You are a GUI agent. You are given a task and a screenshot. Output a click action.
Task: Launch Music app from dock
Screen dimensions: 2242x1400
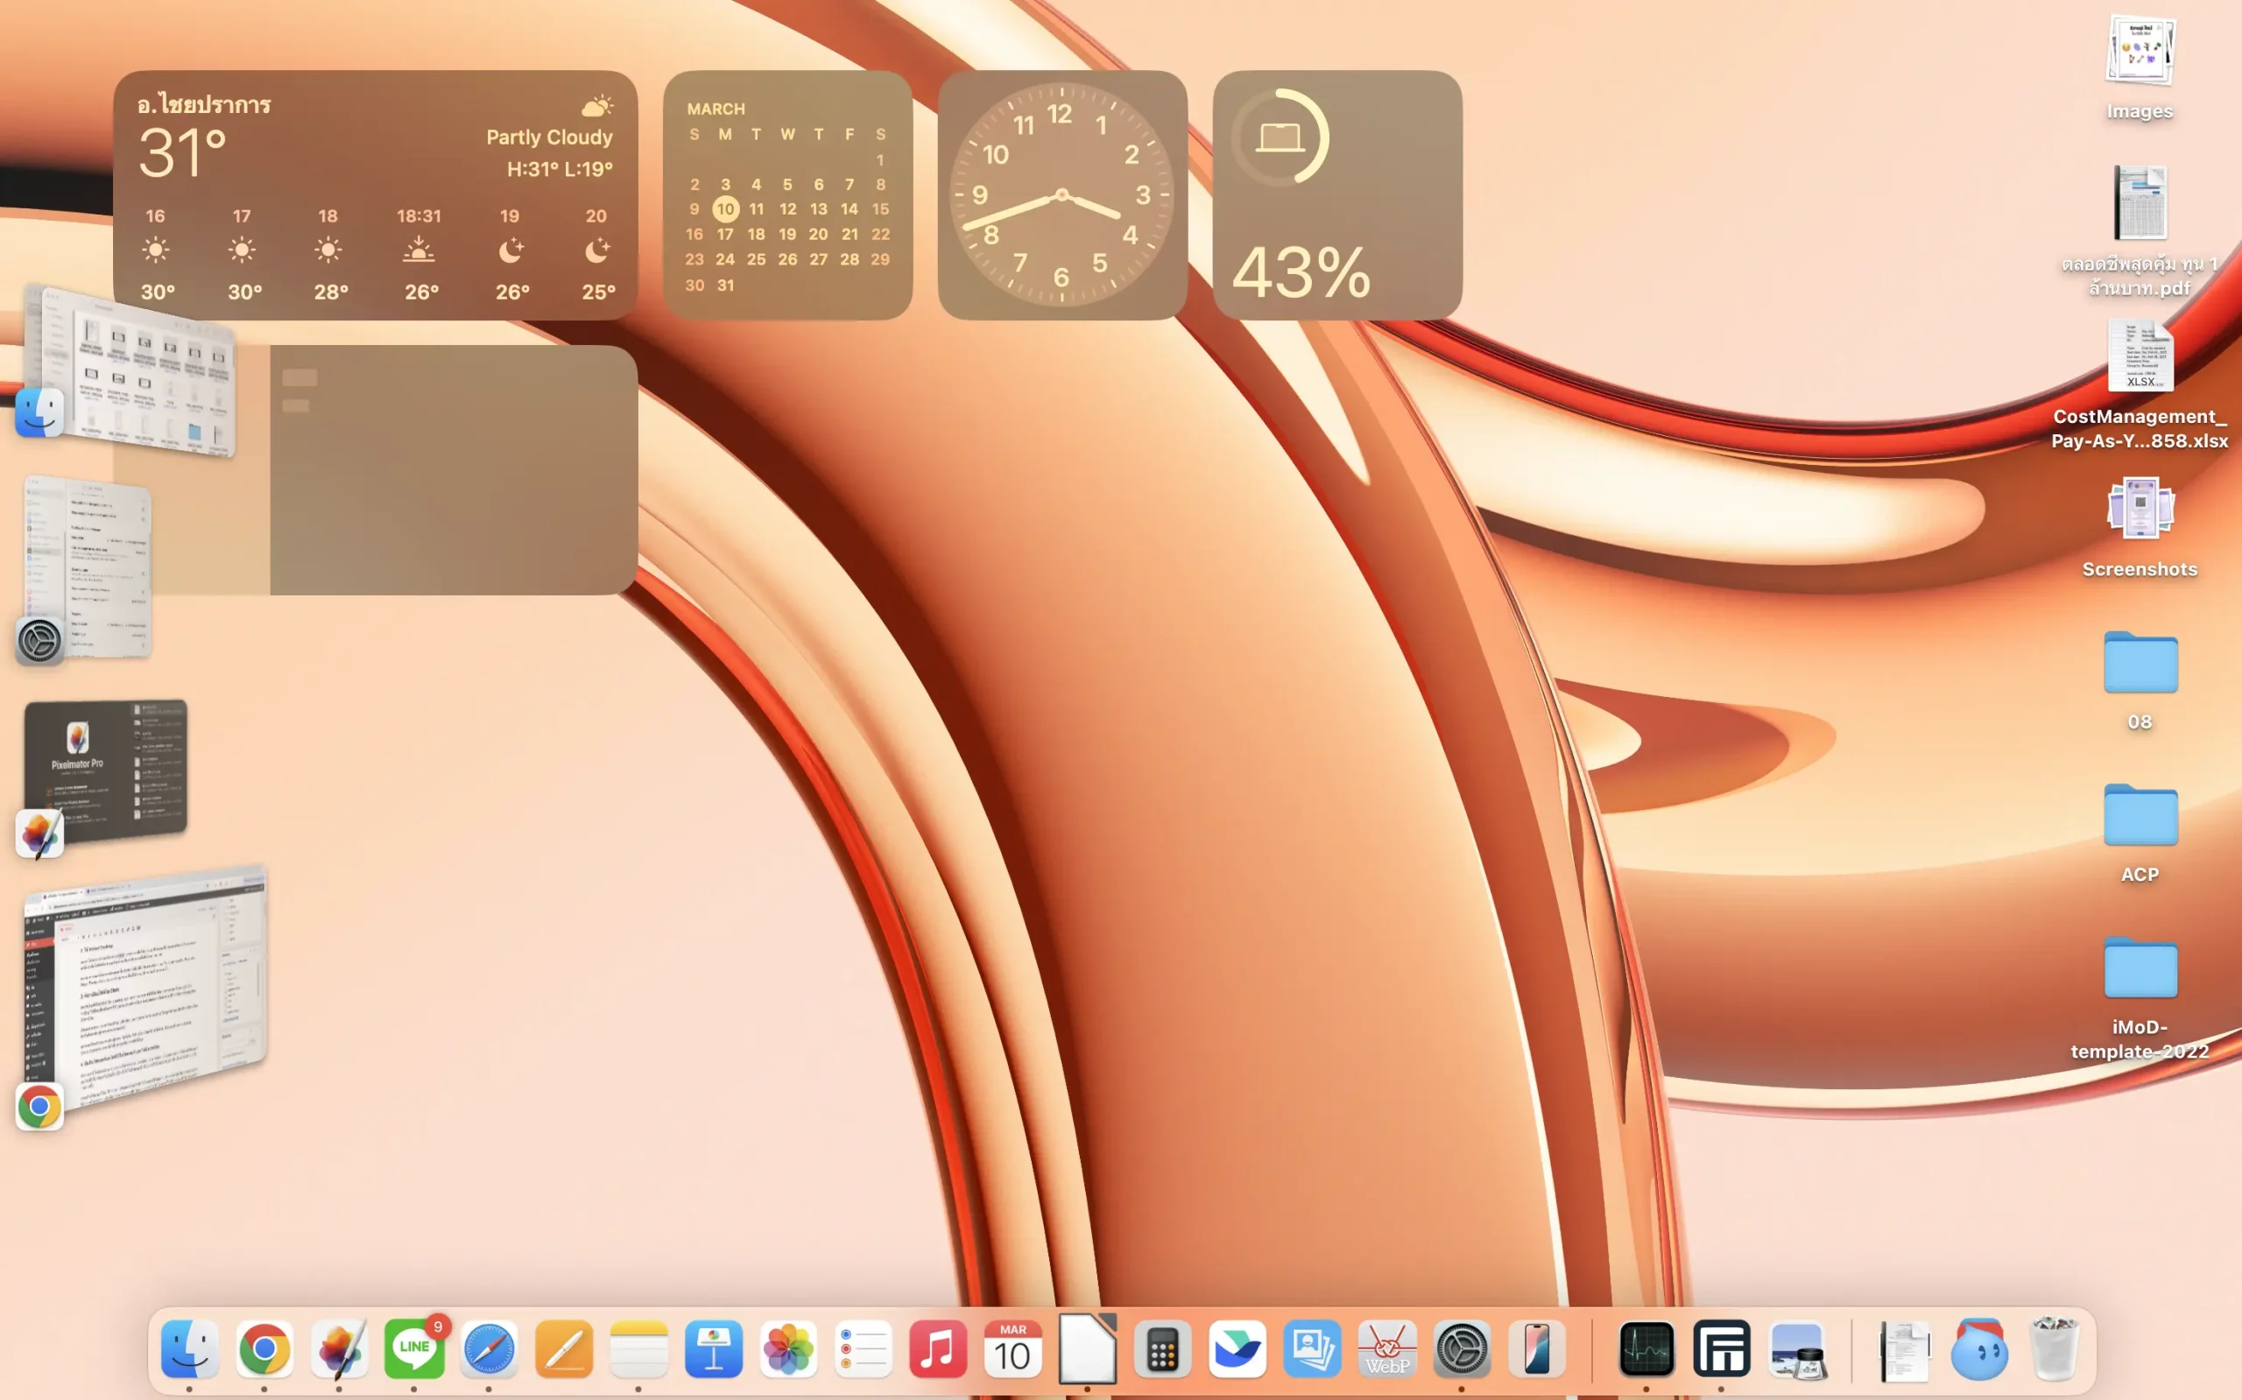click(x=937, y=1349)
